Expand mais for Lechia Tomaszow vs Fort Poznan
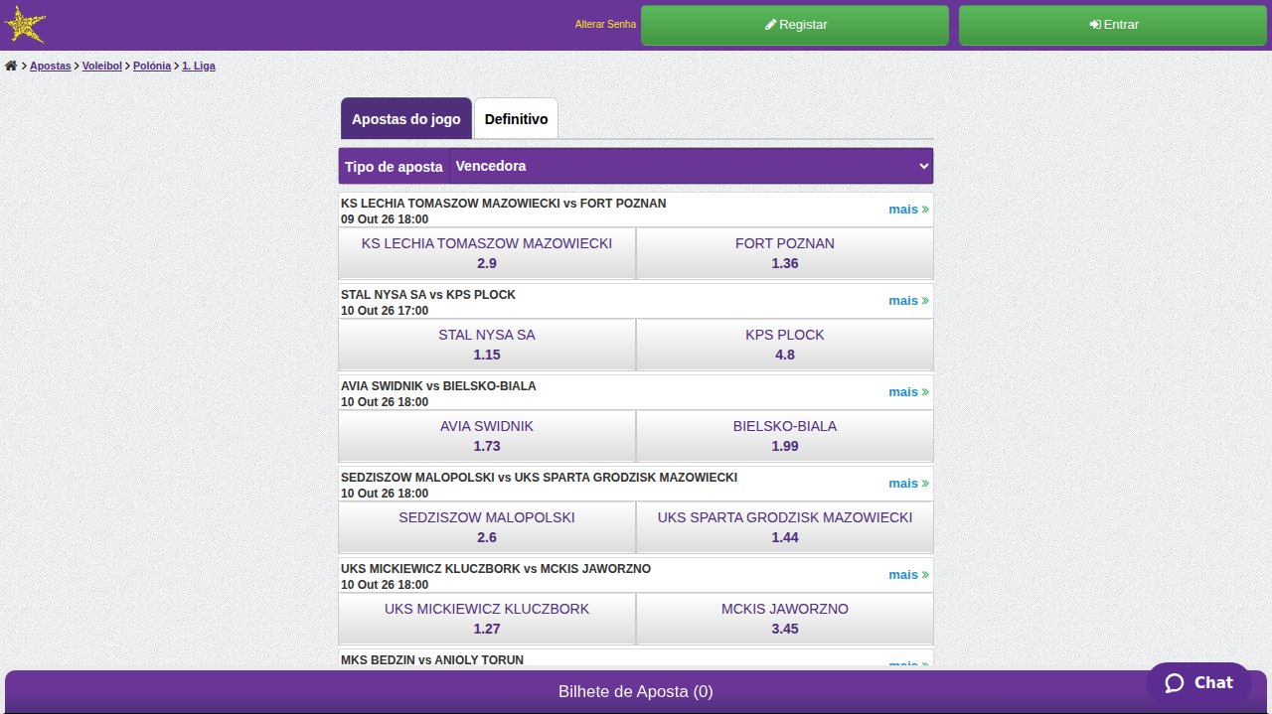This screenshot has width=1272, height=714. pos(908,210)
